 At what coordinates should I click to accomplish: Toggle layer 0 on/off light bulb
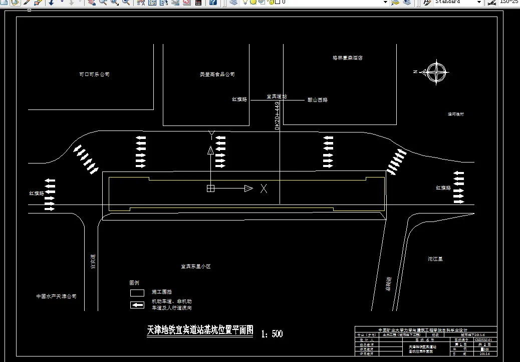pos(245,1)
